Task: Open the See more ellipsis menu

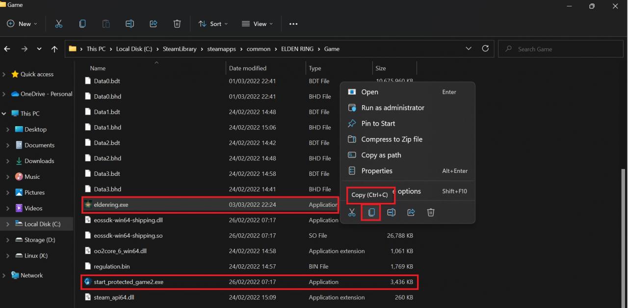Action: tap(293, 24)
